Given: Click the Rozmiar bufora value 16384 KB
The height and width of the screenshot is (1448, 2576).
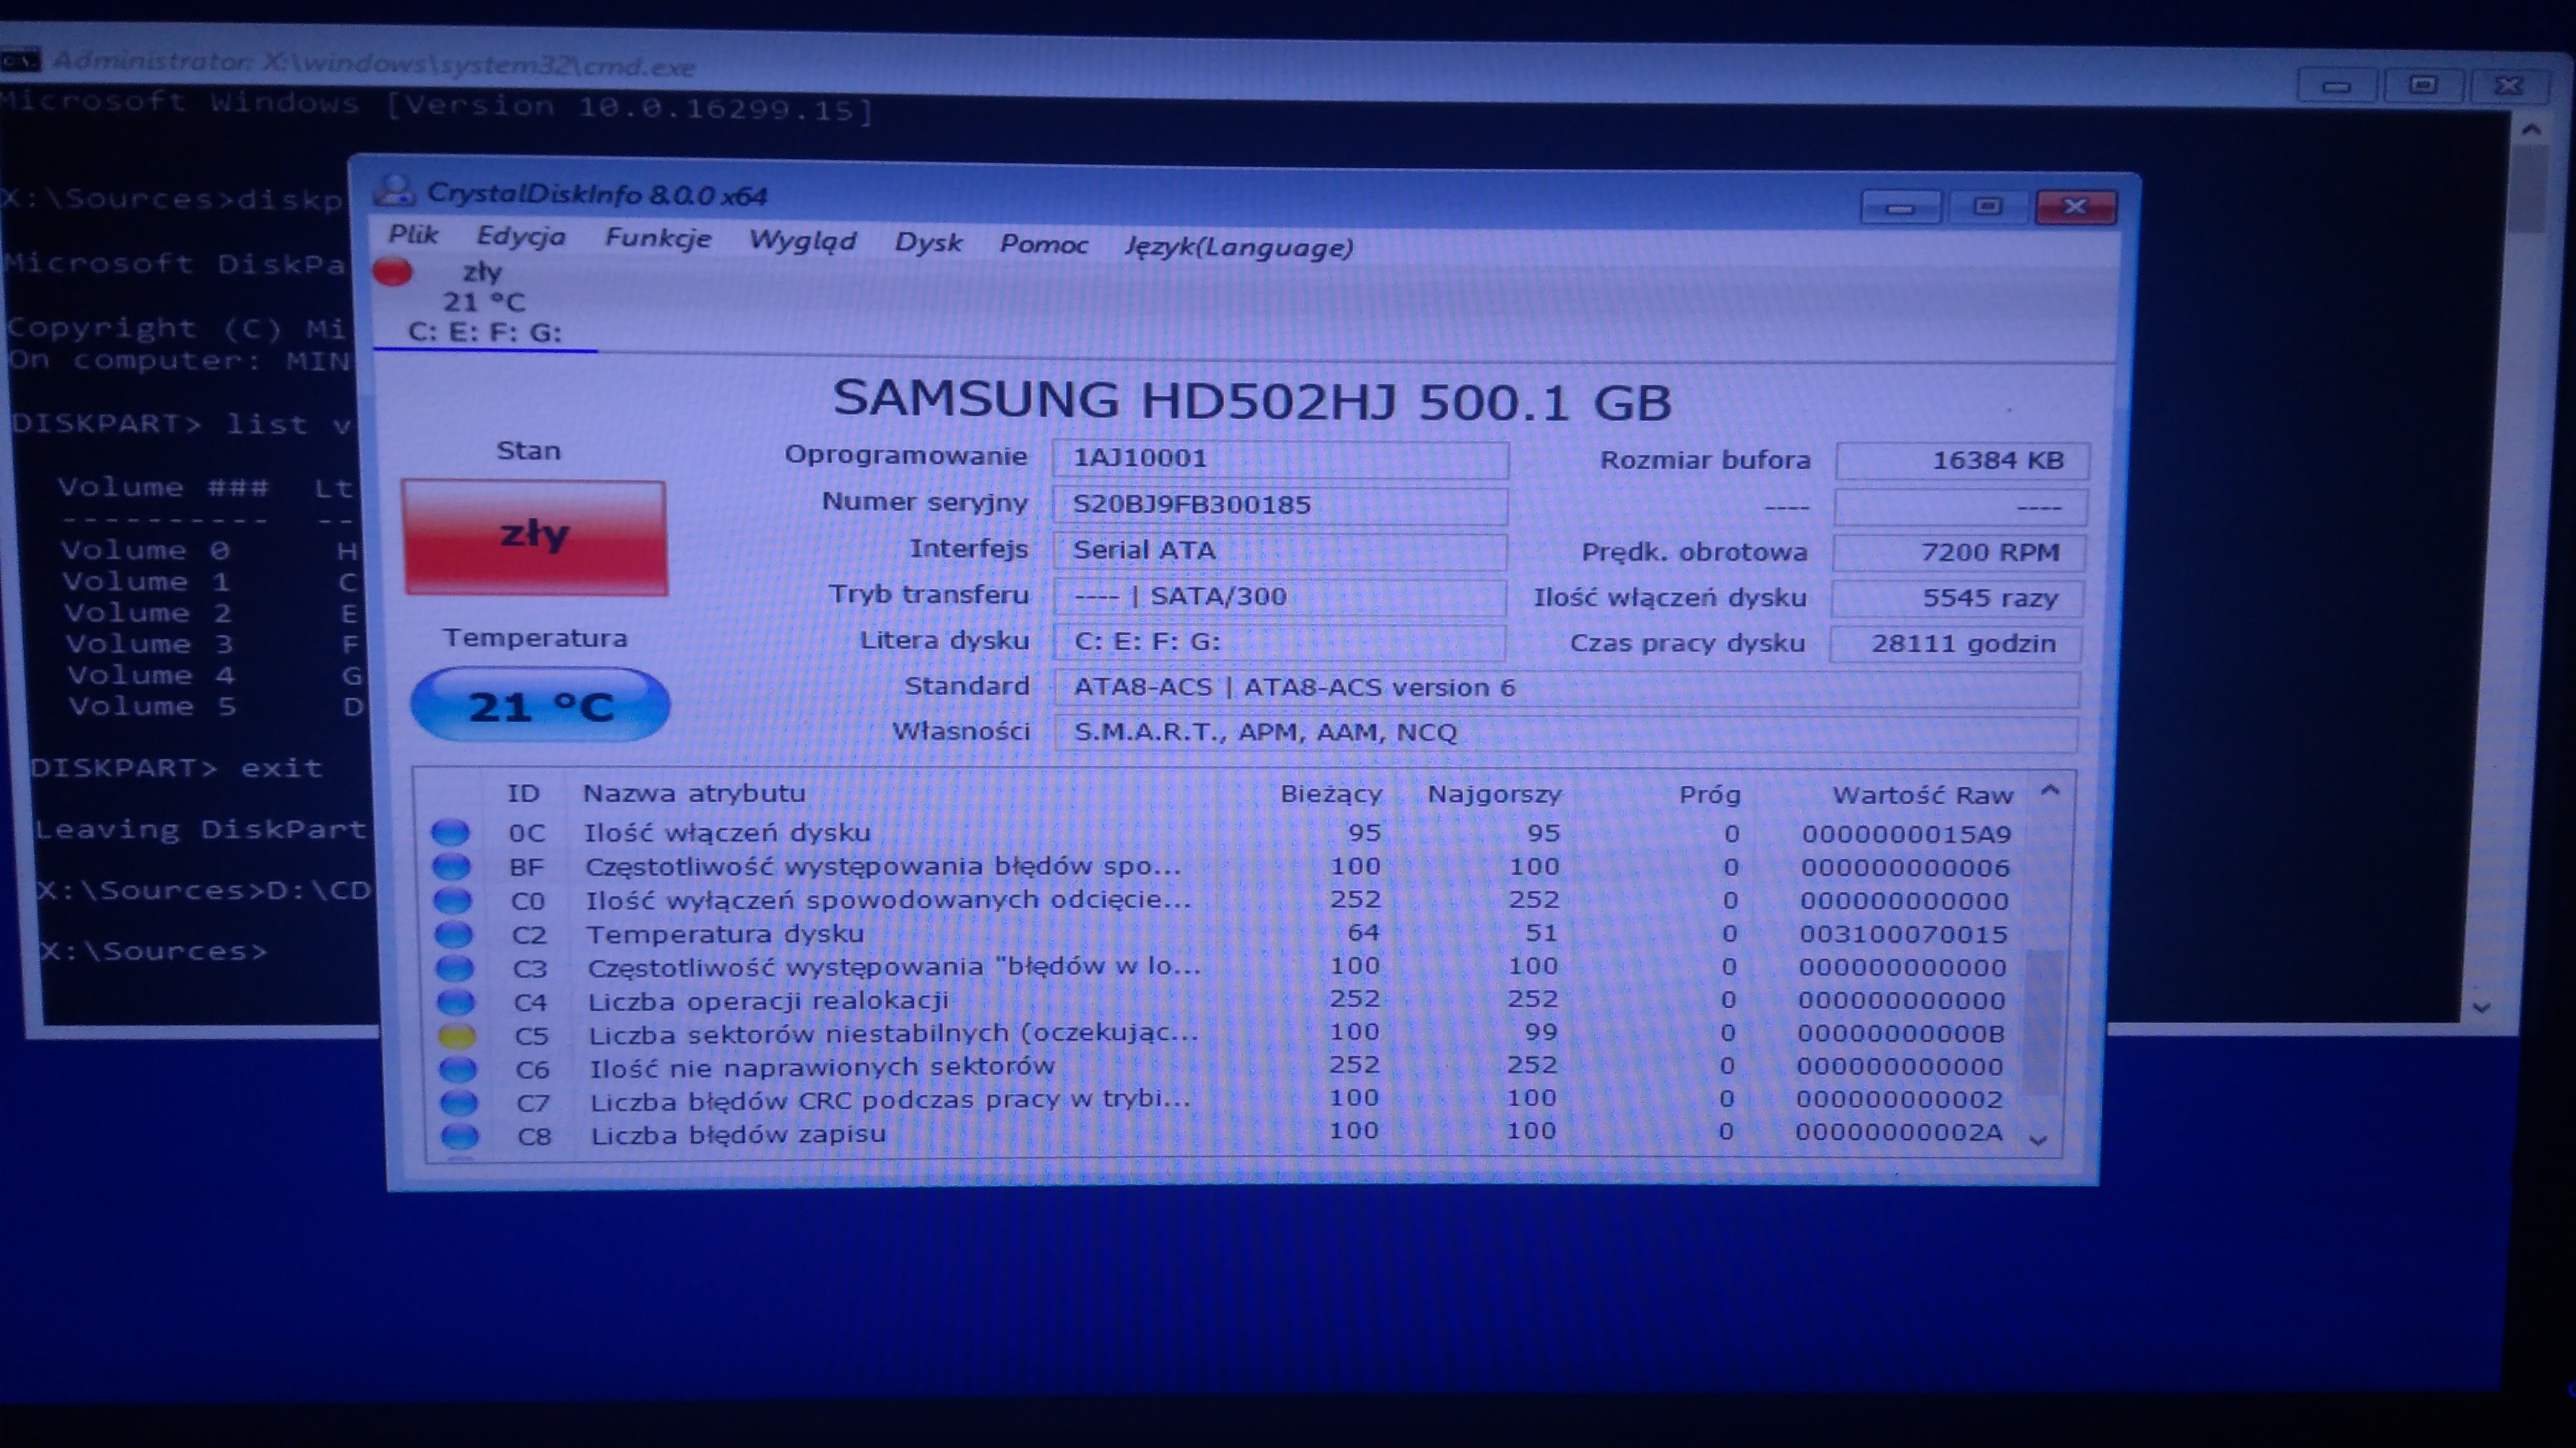Looking at the screenshot, I should (x=1962, y=460).
